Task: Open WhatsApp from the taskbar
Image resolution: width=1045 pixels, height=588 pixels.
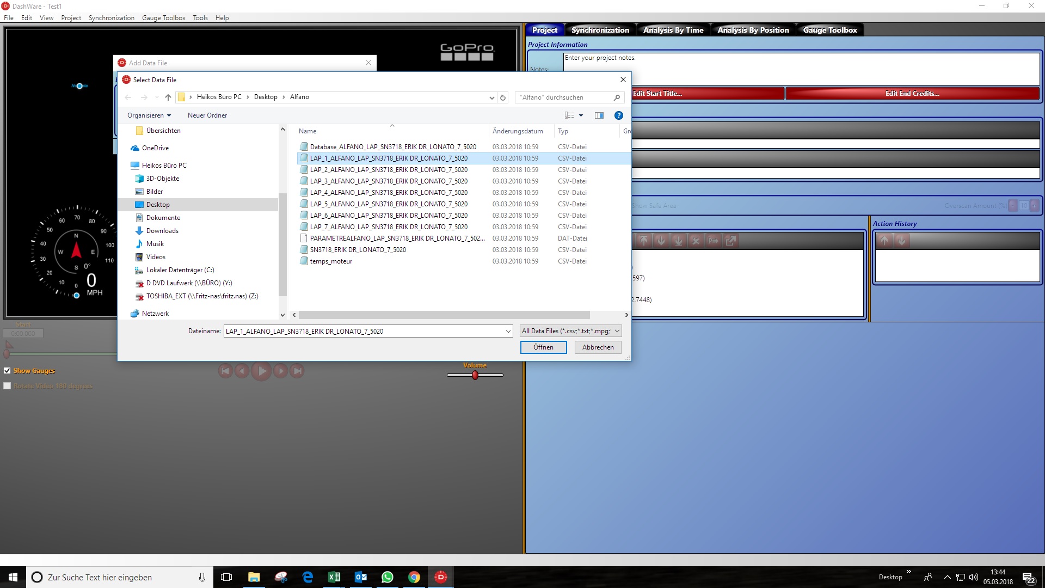Action: [388, 577]
